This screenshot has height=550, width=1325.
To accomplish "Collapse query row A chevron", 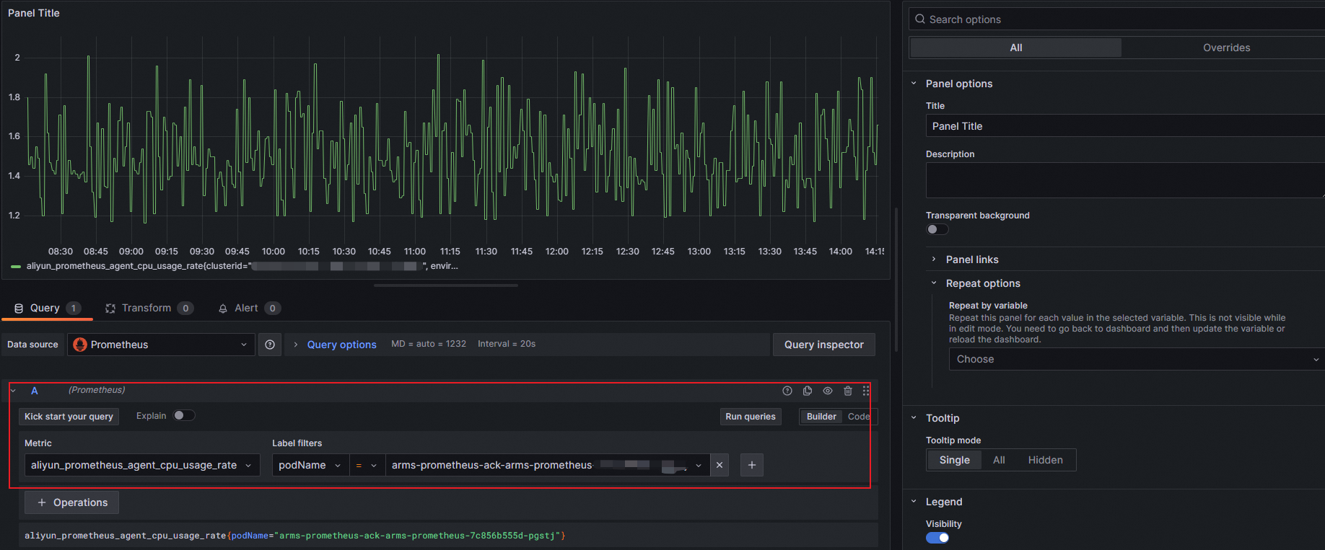I will point(13,391).
